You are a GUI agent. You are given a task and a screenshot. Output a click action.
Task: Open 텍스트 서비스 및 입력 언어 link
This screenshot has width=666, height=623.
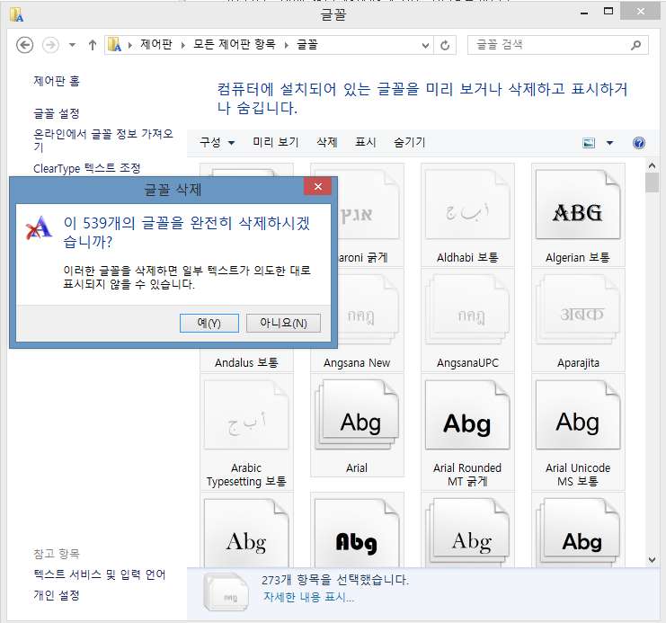pos(100,574)
